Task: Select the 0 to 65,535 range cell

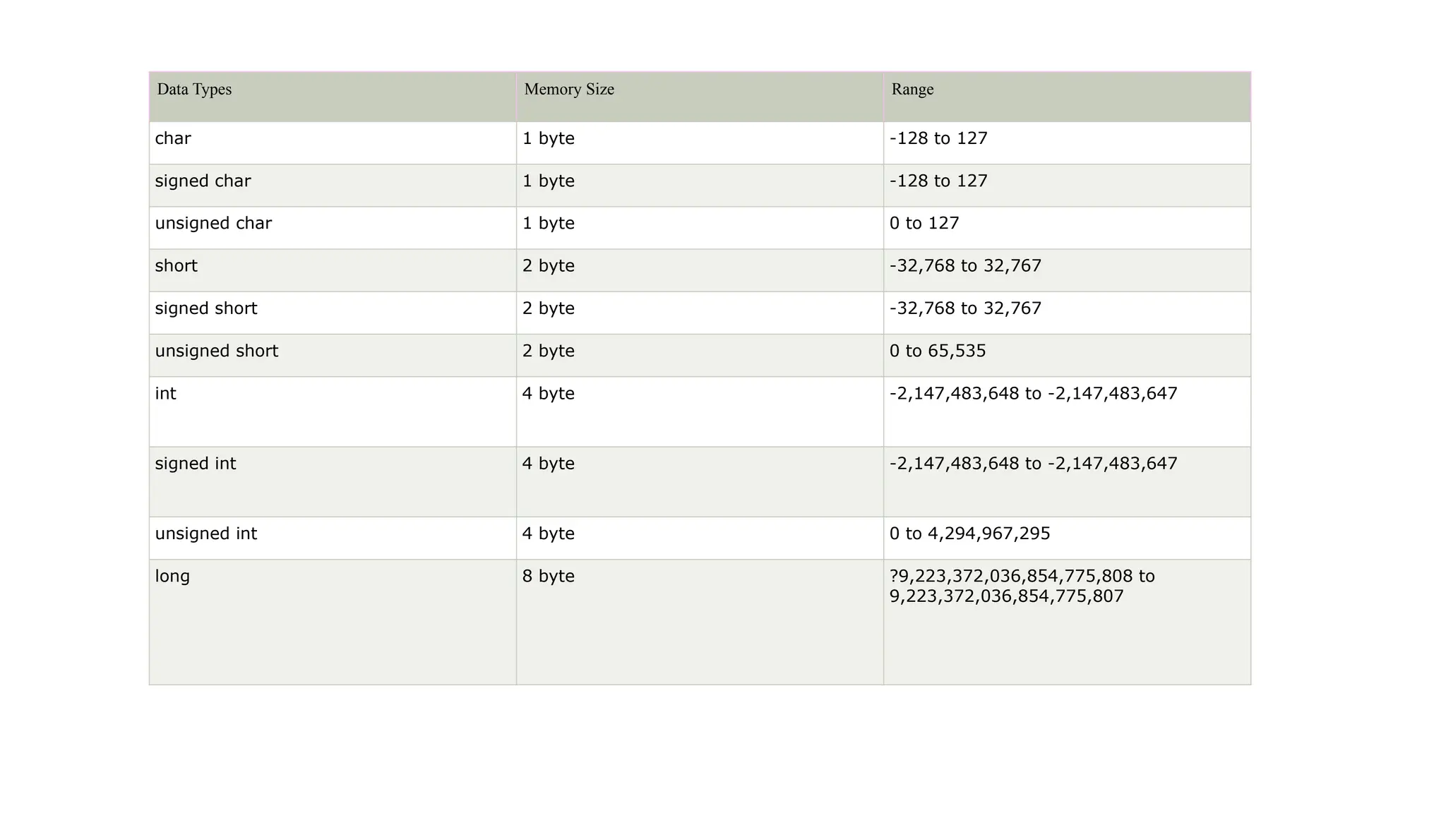Action: click(938, 351)
